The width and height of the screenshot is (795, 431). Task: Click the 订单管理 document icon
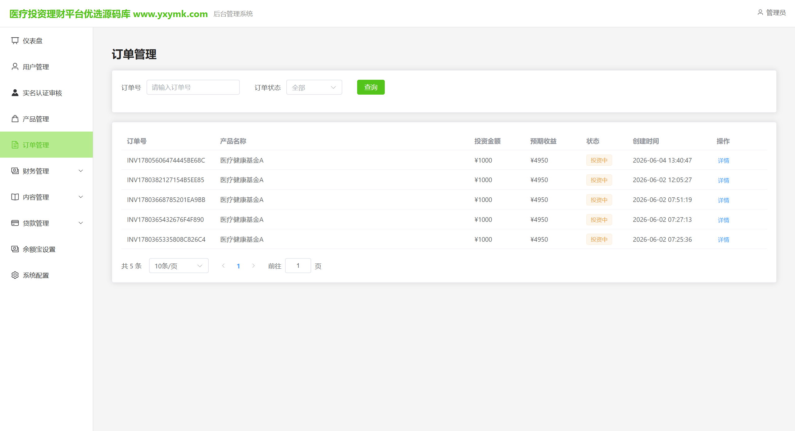[x=15, y=145]
